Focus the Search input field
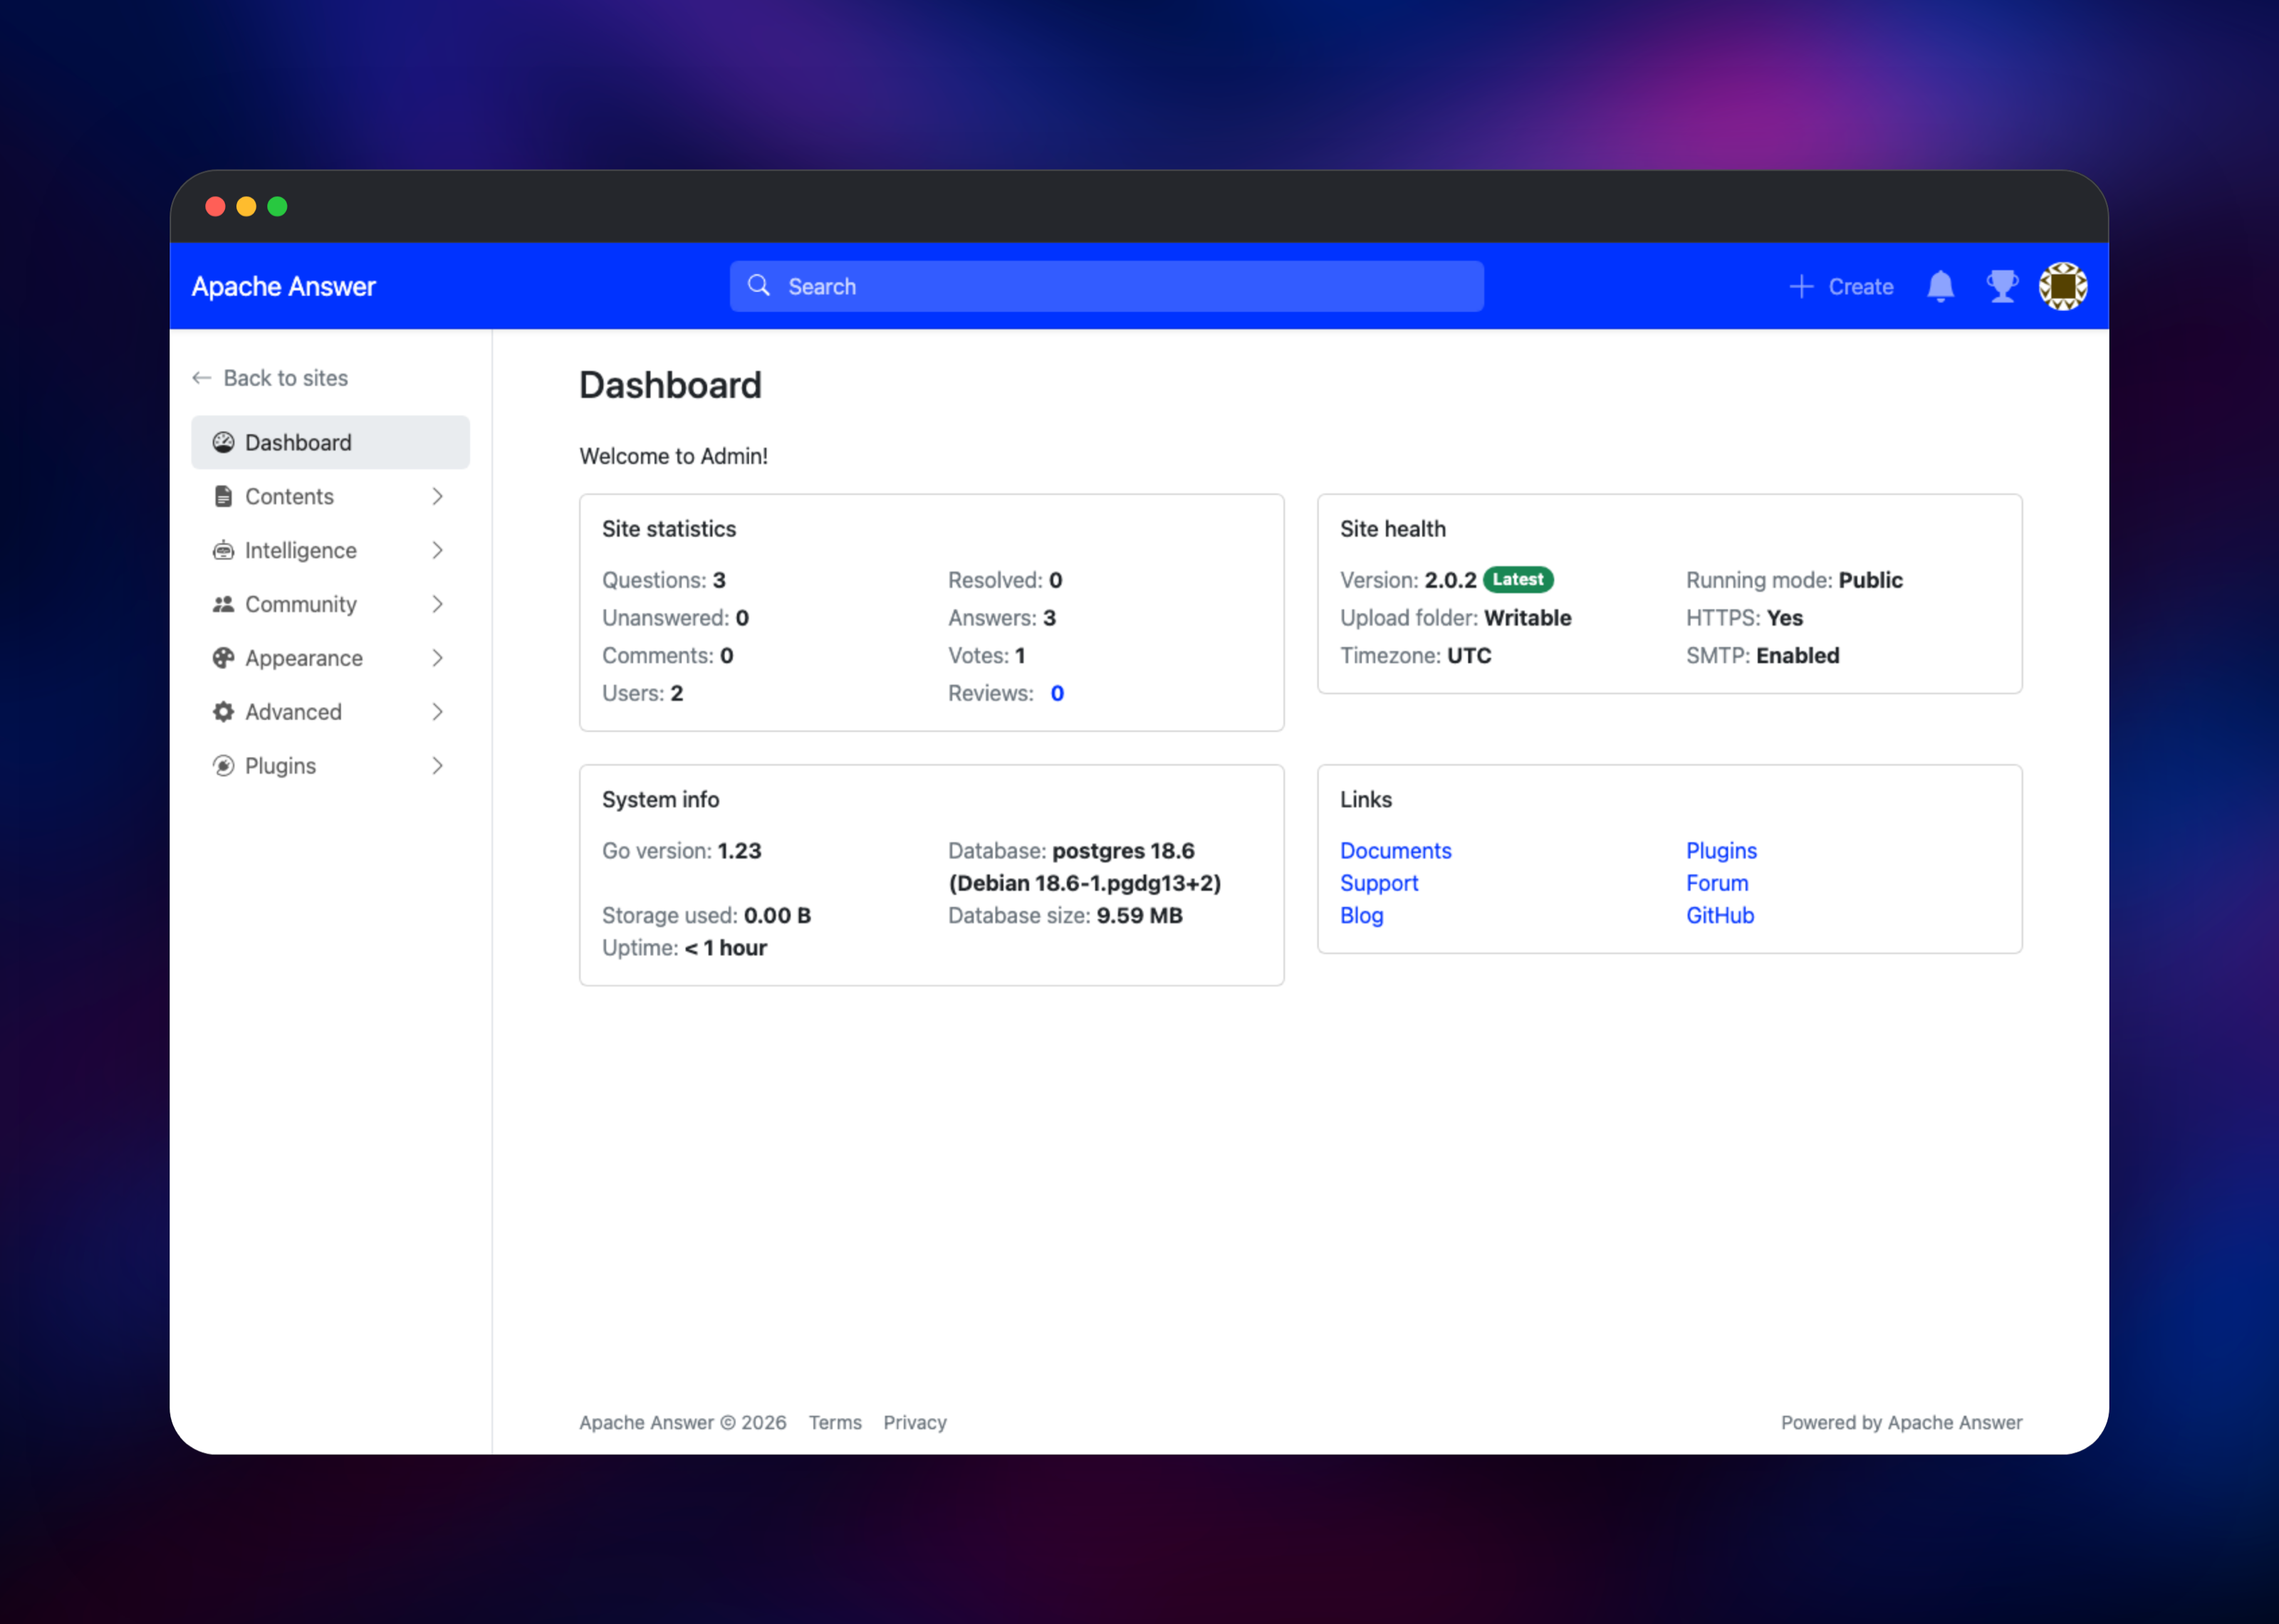This screenshot has height=1624, width=2279. click(1106, 287)
